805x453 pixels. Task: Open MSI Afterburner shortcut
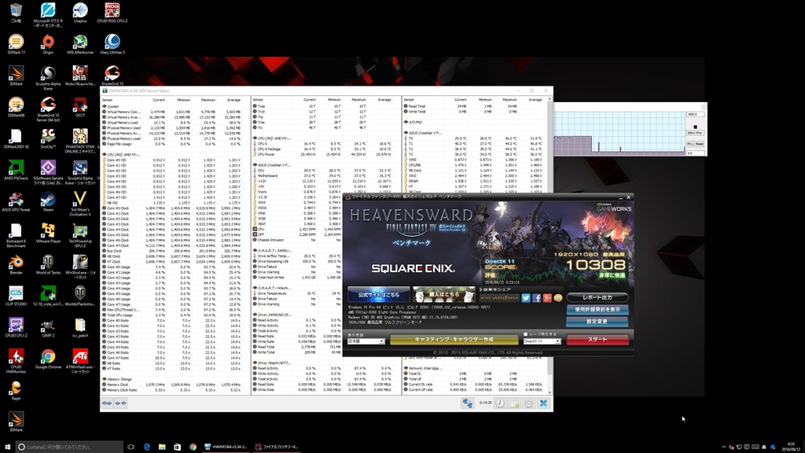coord(80,44)
